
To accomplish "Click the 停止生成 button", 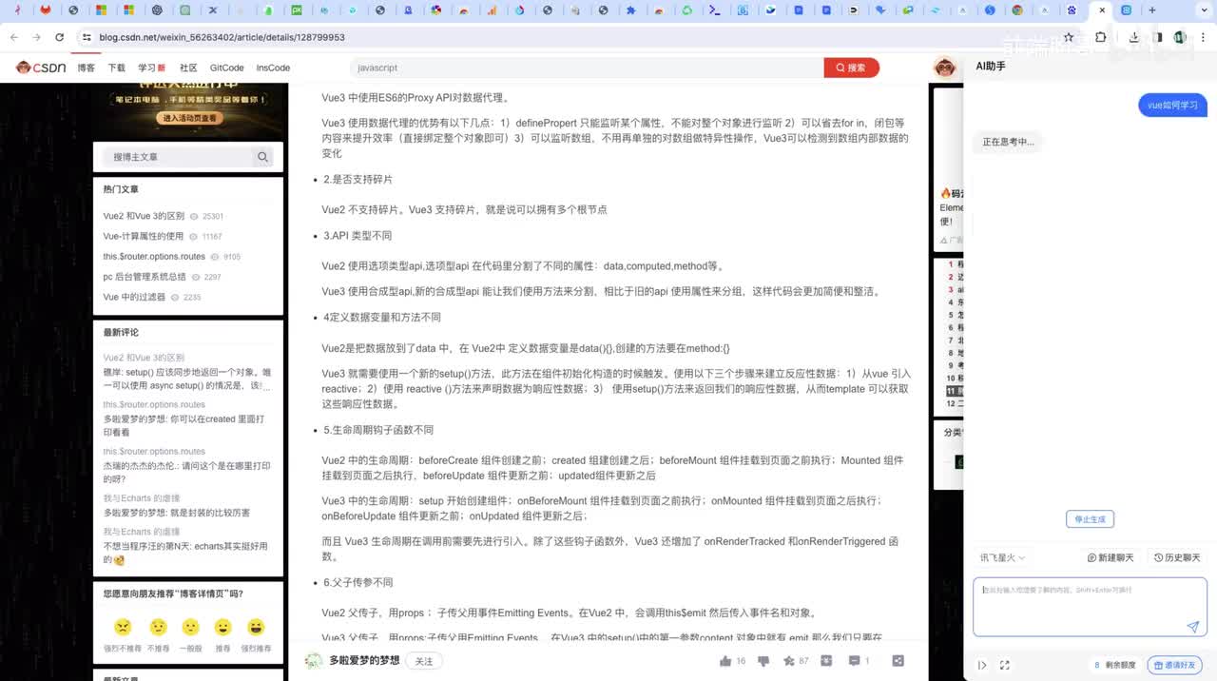I will (x=1090, y=519).
